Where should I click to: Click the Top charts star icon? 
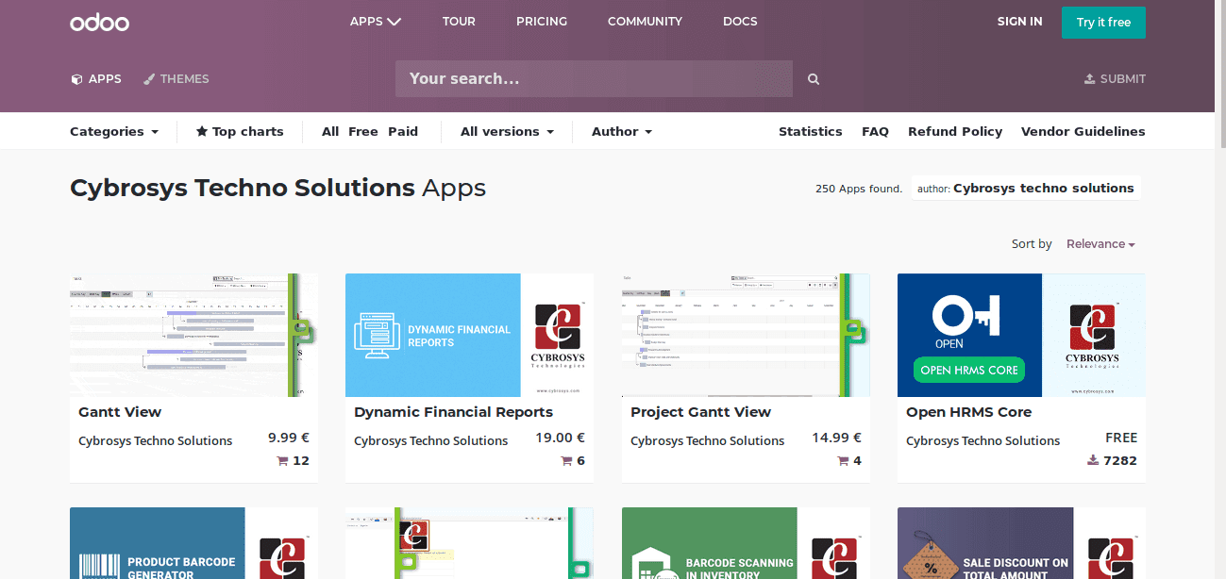[201, 132]
